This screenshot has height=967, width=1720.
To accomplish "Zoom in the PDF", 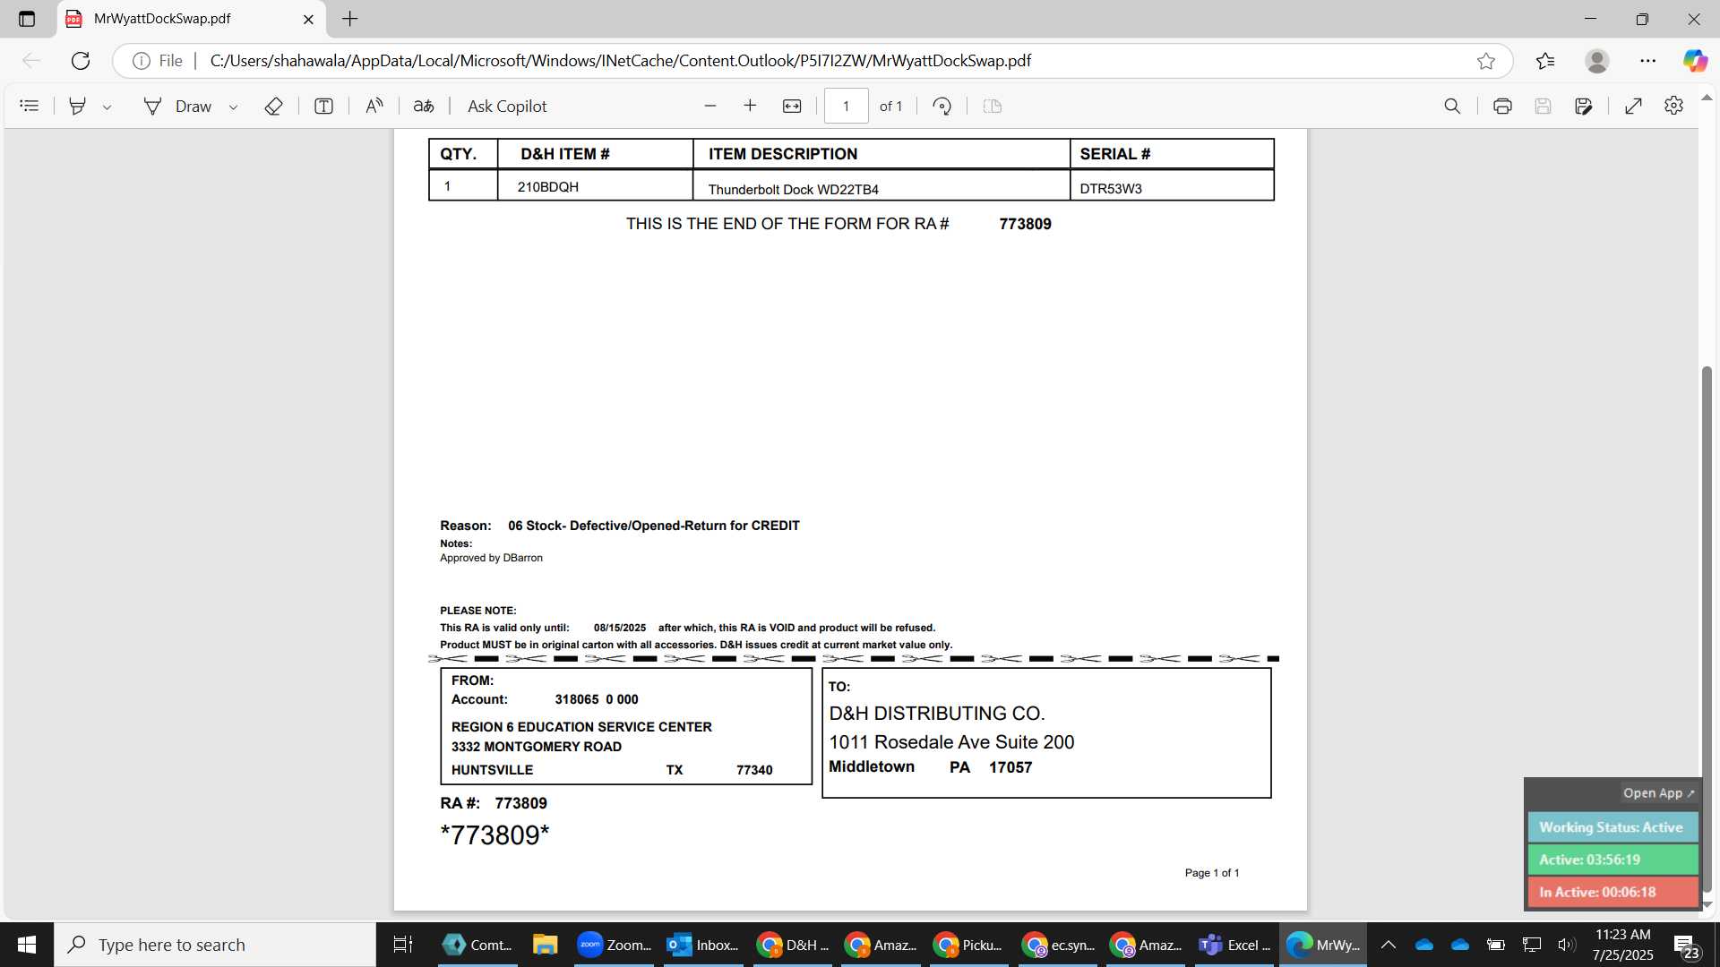I will pyautogui.click(x=750, y=106).
